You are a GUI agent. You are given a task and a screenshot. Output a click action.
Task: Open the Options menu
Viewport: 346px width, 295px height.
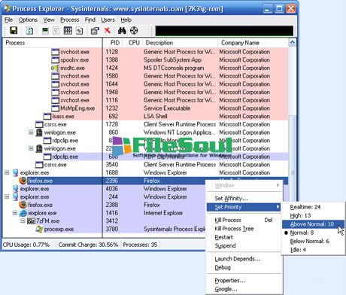coord(28,20)
